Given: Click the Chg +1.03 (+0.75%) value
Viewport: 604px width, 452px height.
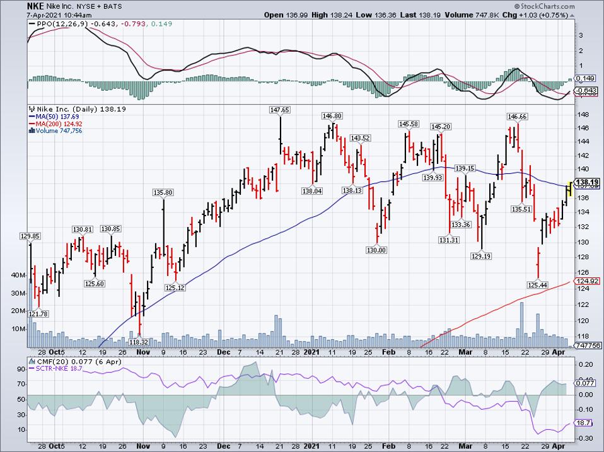Looking at the screenshot, I should coord(535,15).
